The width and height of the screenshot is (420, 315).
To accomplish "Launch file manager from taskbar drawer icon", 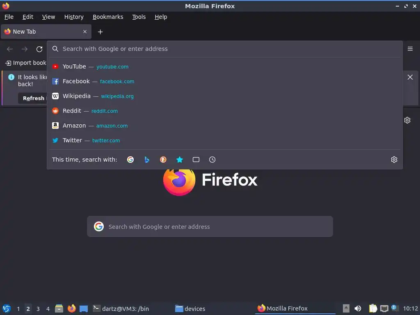I will click(x=59, y=308).
